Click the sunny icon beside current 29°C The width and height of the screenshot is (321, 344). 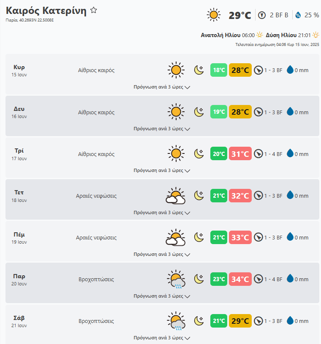(x=214, y=15)
